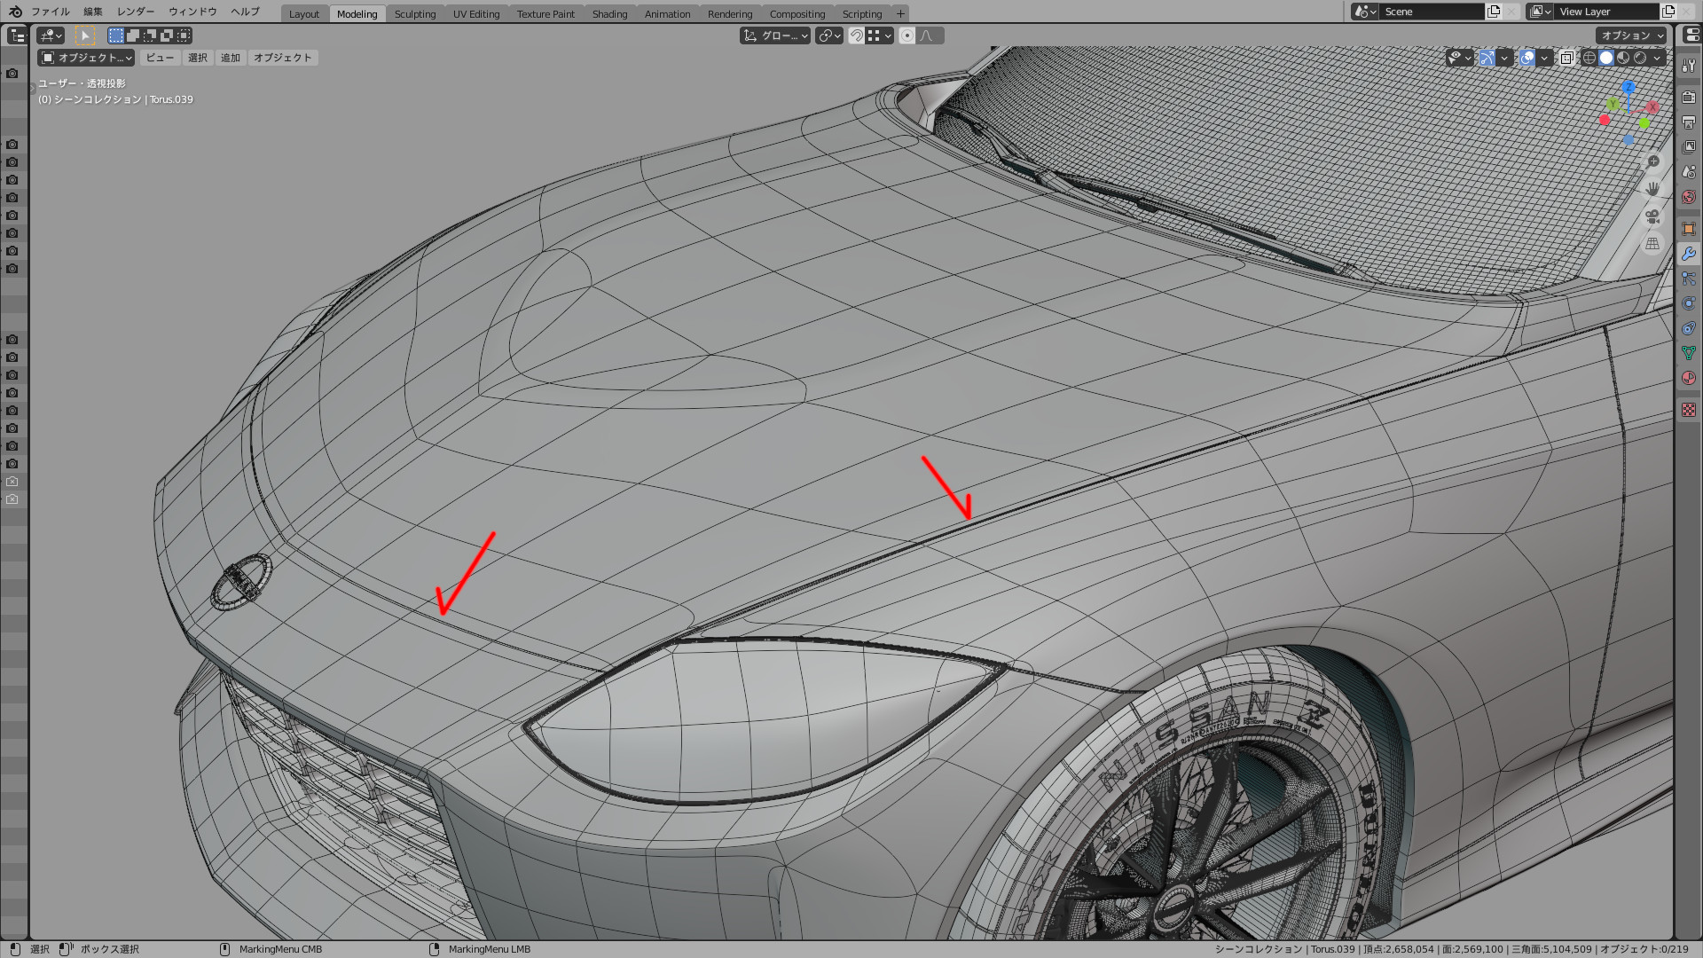Align view to the Z axis gizmo

point(1628,87)
